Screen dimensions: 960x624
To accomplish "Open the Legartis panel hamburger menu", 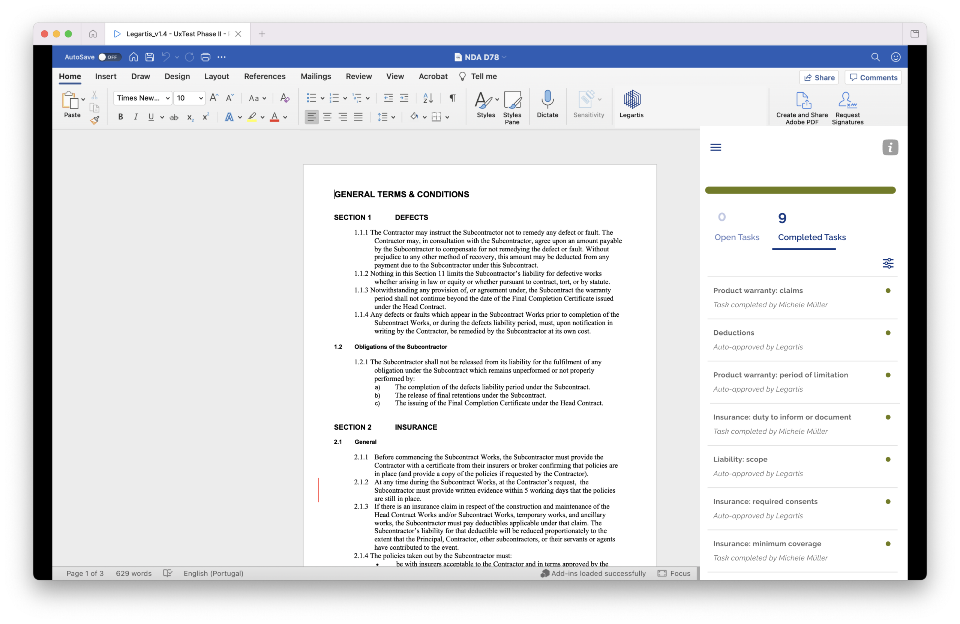I will (x=715, y=147).
